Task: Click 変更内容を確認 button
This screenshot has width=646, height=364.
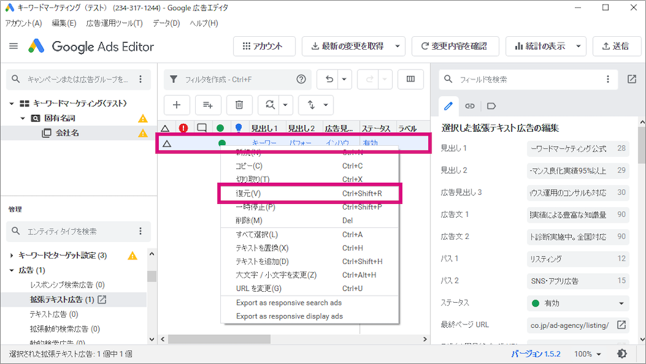Action: (455, 46)
